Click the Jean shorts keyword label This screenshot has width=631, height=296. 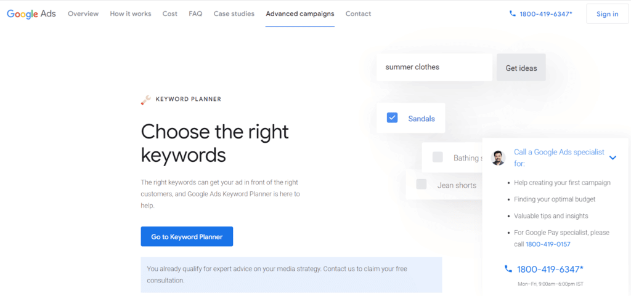pyautogui.click(x=457, y=185)
